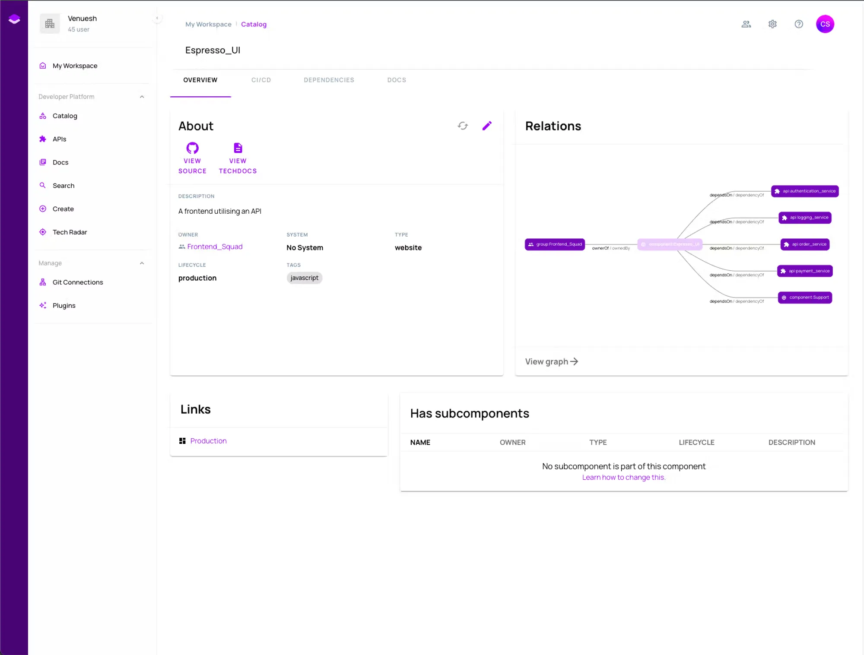864x655 pixels.
Task: Edit metadata with the pencil icon
Action: 487,126
